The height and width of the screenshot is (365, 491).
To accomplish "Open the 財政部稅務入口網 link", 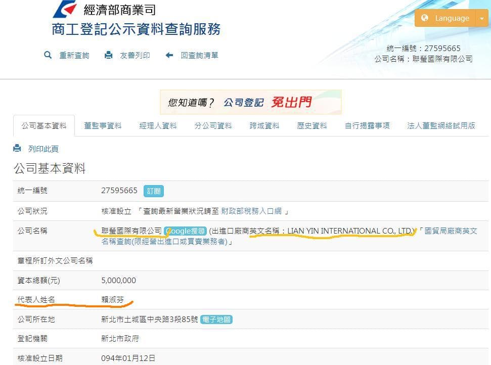I will pyautogui.click(x=251, y=211).
